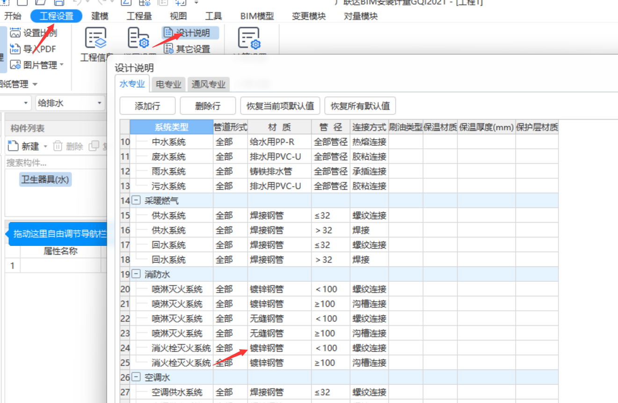Screen dimensions: 618x403
Task: Select row number 20 header
Action: [x=125, y=289]
